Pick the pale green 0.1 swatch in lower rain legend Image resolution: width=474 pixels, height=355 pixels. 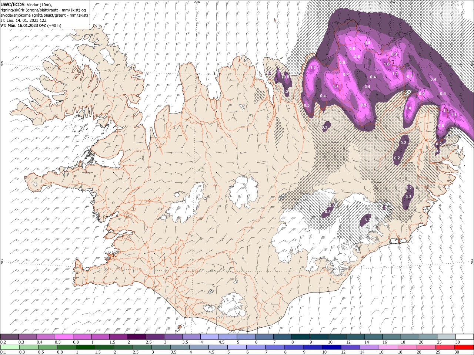[10, 347]
